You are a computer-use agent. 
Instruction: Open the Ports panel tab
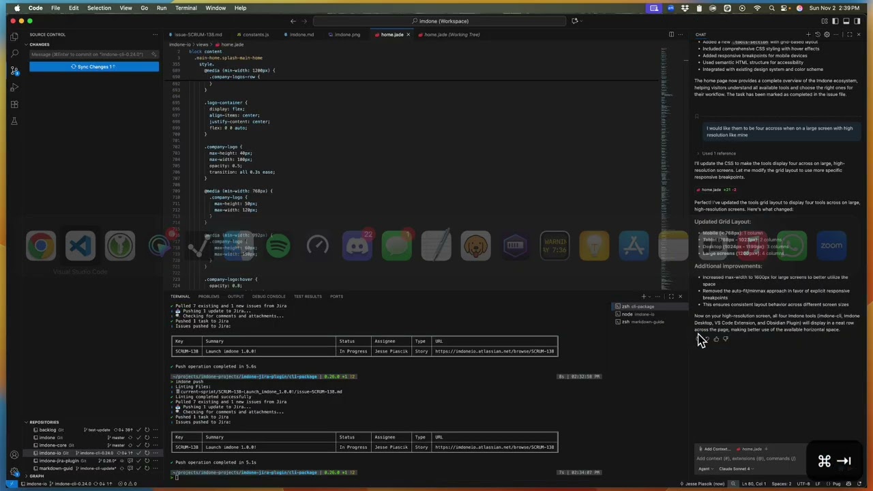[x=336, y=296]
